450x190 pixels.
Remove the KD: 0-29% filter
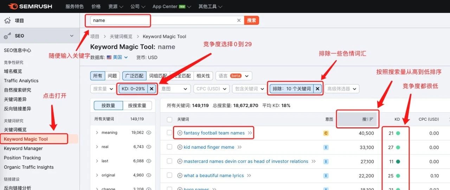[x=152, y=89]
